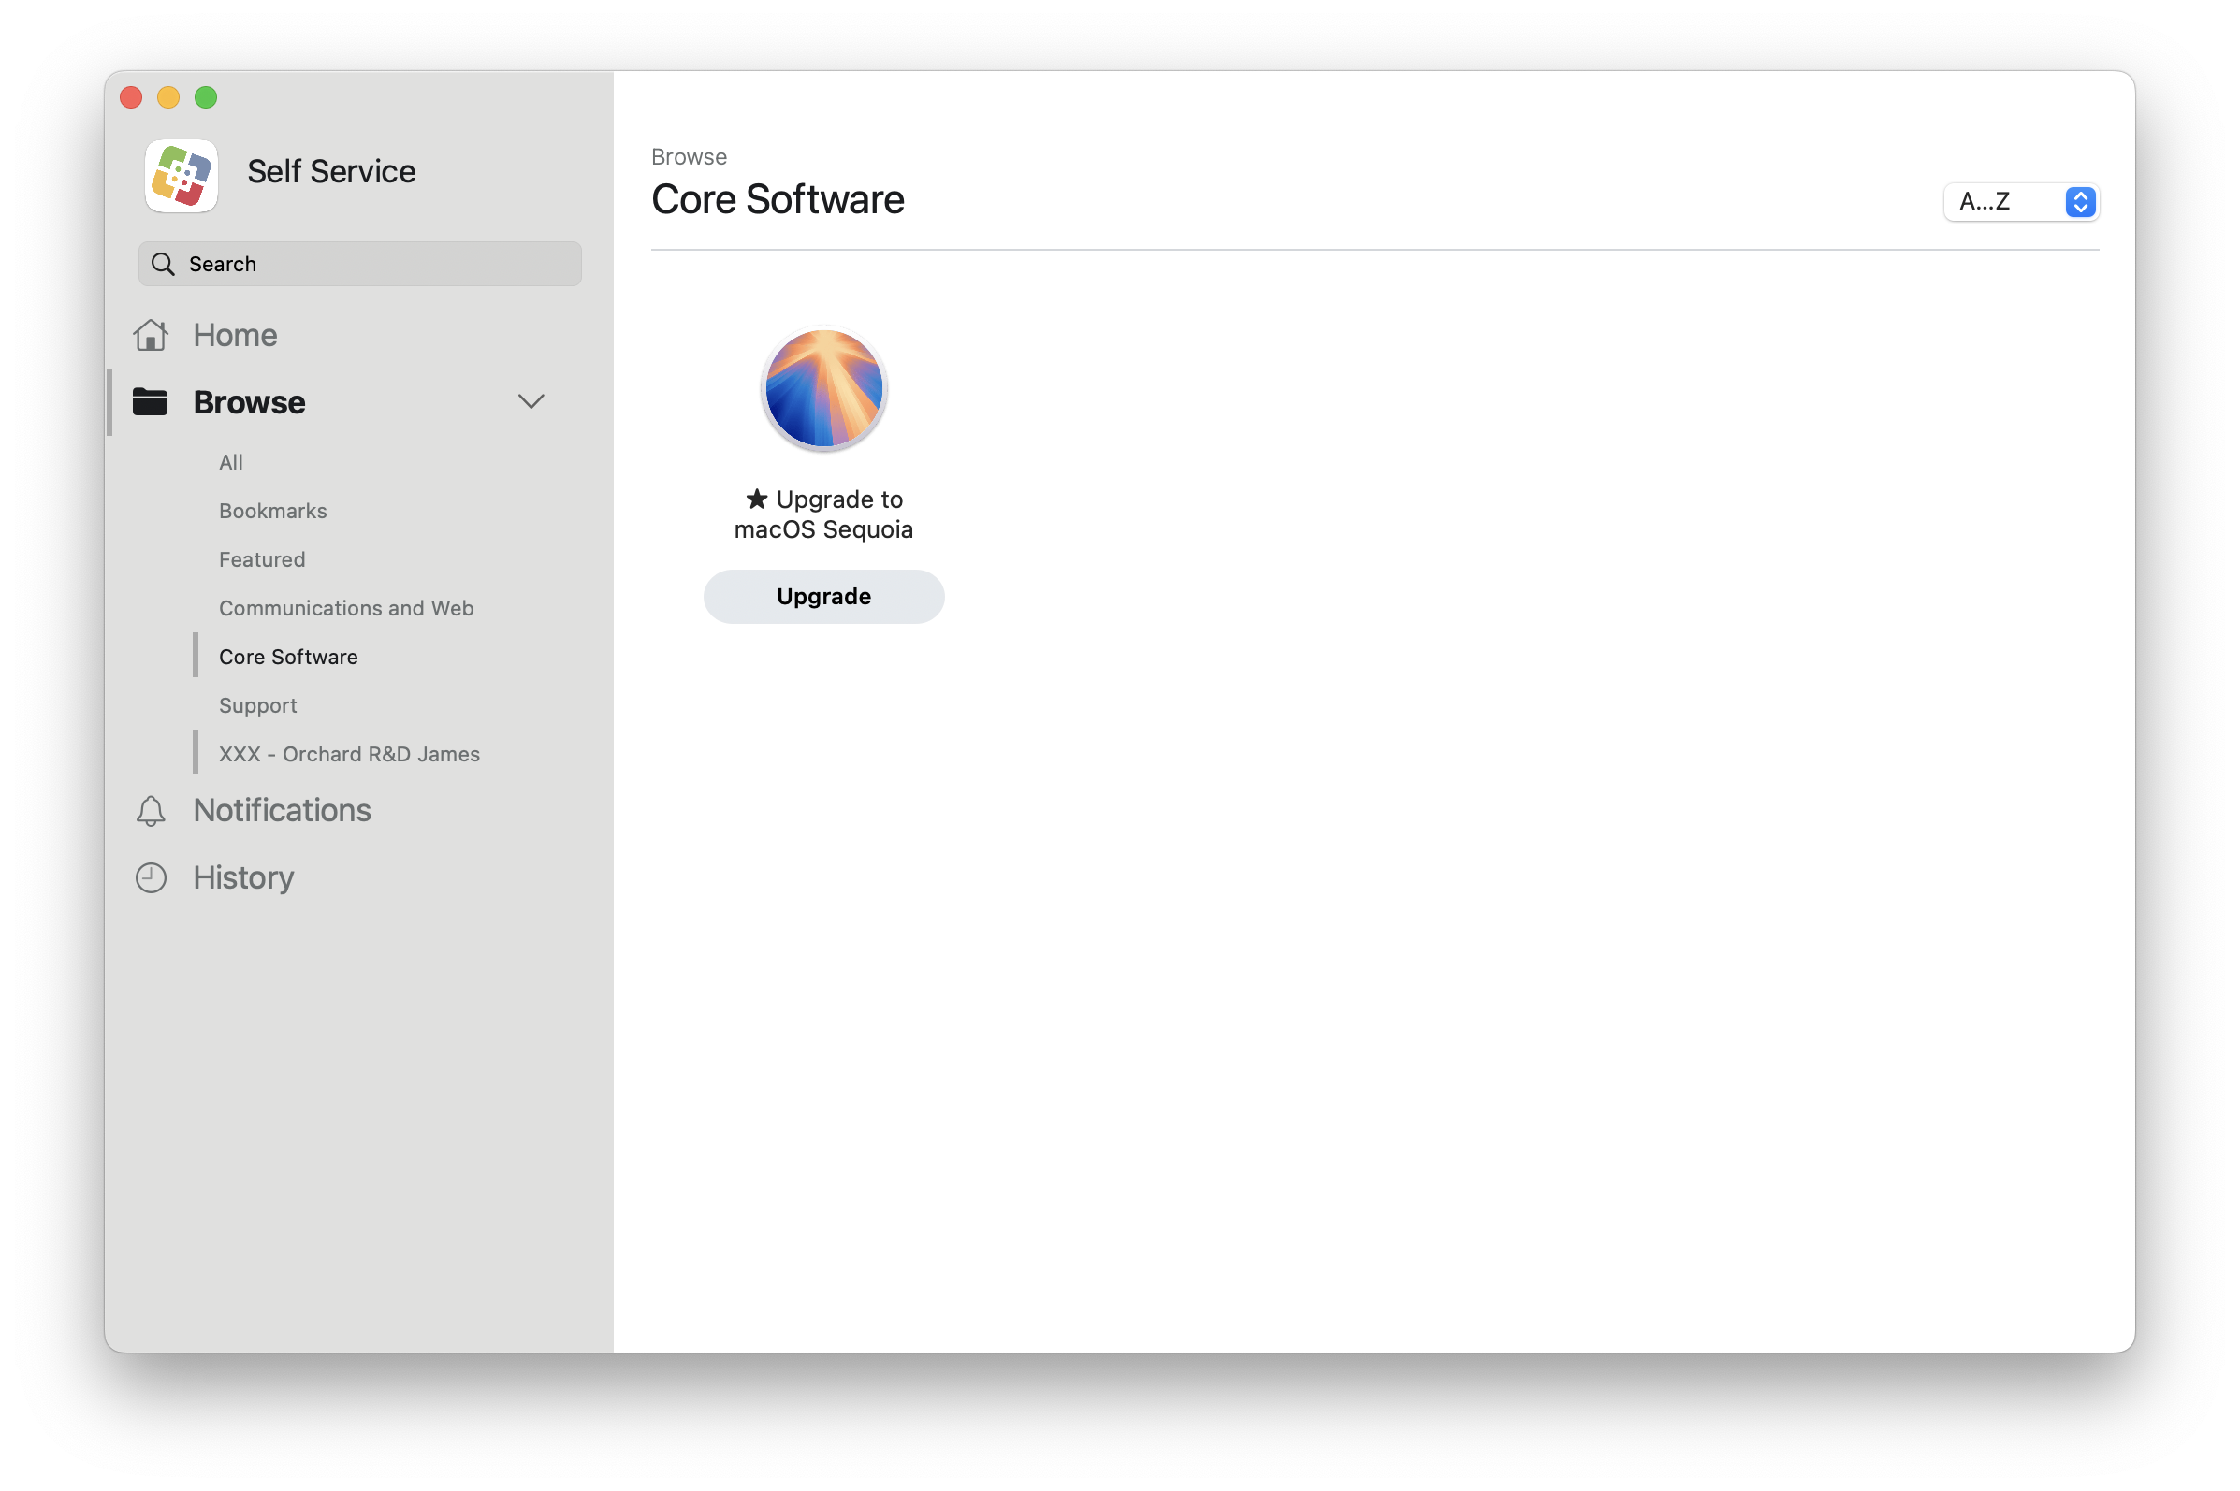Select the Support browse category

coord(256,704)
